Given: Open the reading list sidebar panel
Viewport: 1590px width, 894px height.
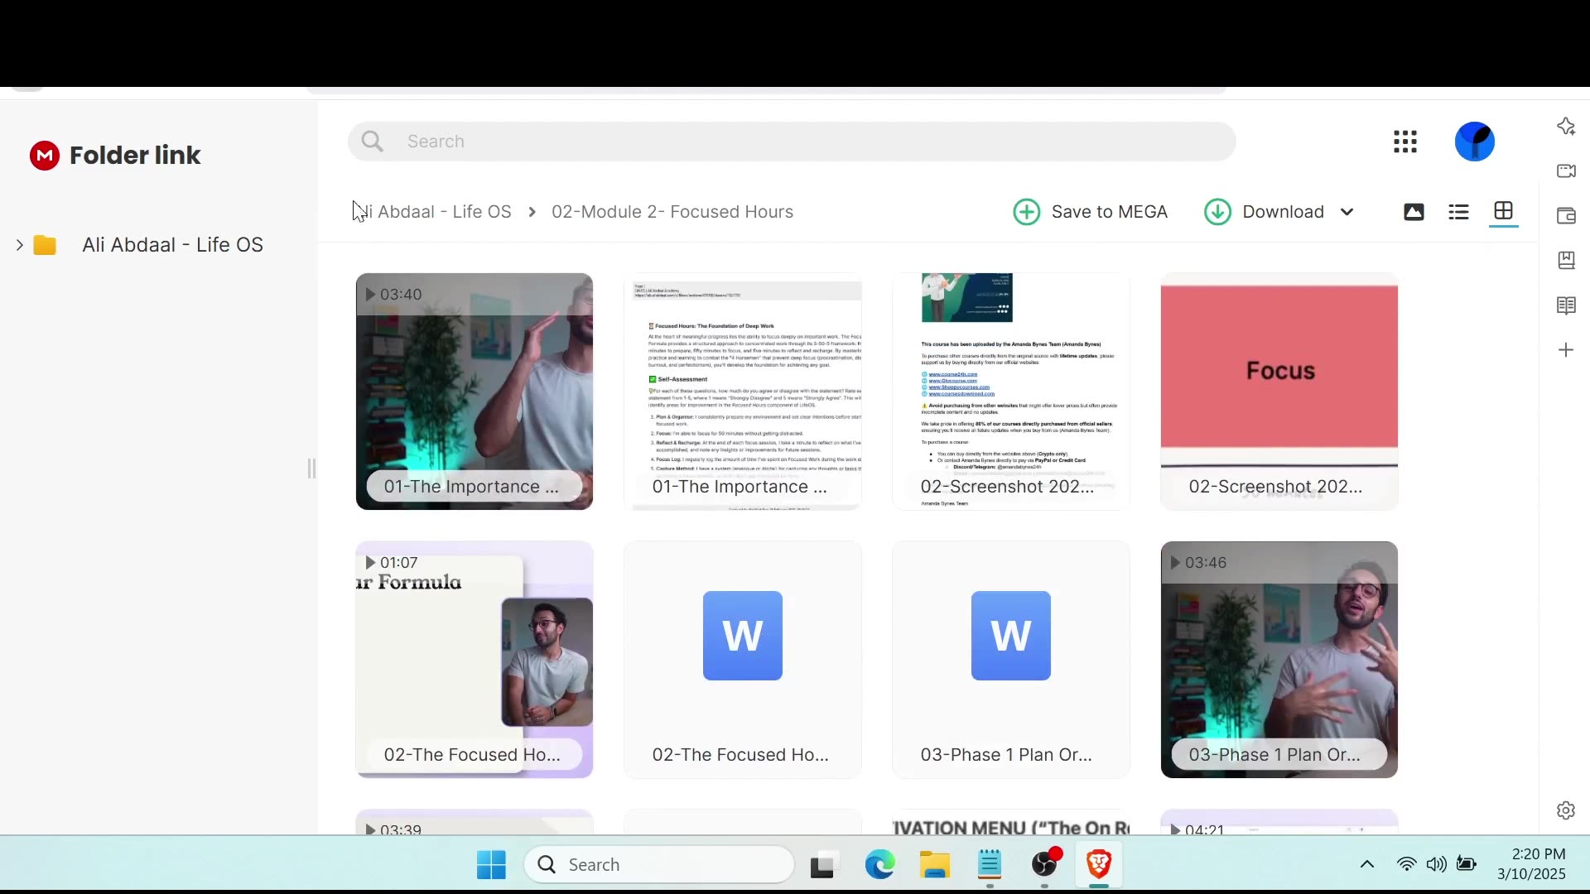Looking at the screenshot, I should 1568,305.
